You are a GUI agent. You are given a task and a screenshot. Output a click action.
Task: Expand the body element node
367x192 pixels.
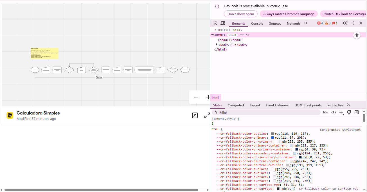217,45
